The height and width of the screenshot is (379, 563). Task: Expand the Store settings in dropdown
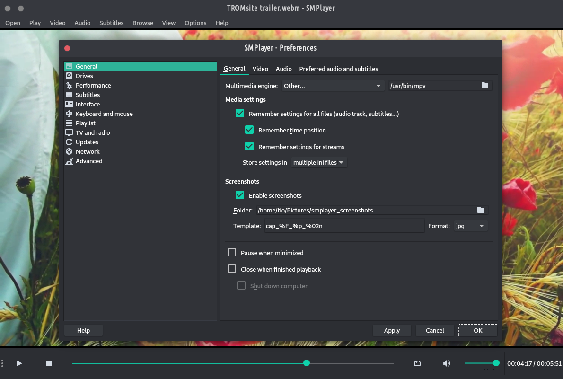[318, 162]
